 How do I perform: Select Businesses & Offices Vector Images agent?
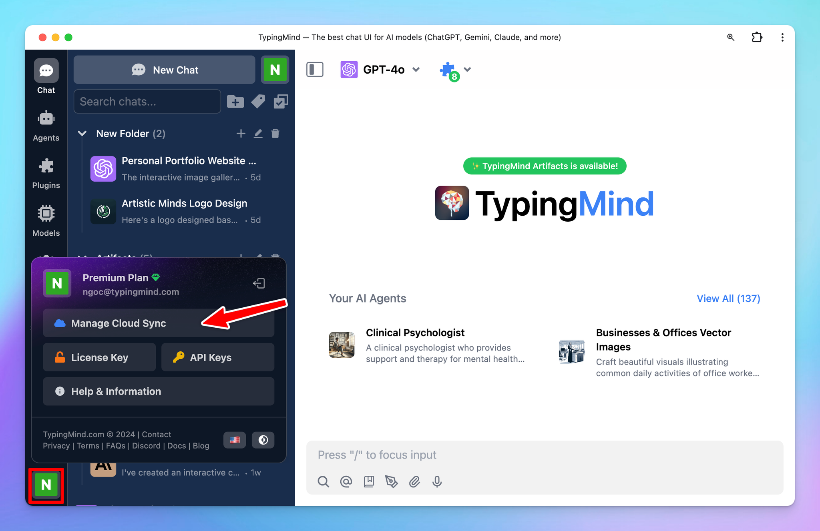(x=659, y=353)
